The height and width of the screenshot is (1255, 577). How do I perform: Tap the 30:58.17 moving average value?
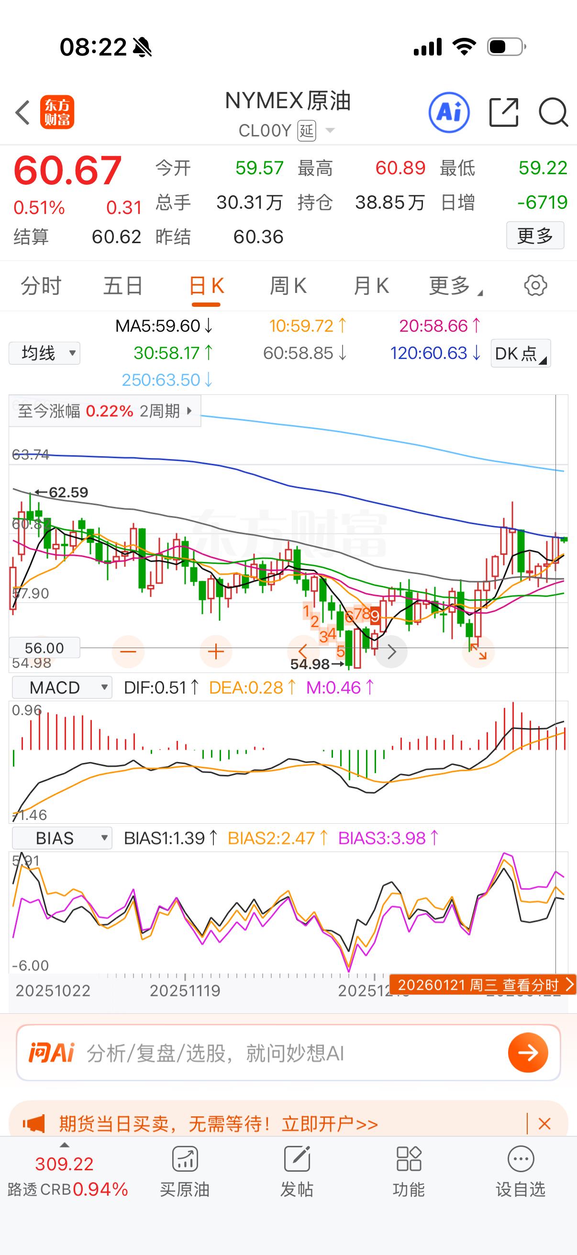[x=173, y=353]
